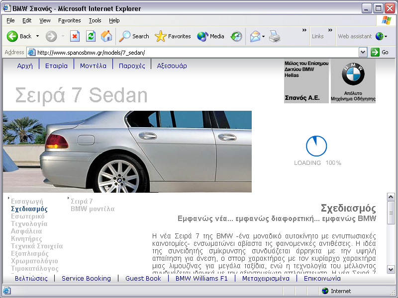Screen dimensions: 398x298
Task: Open the History clock icon
Action: 236,36
